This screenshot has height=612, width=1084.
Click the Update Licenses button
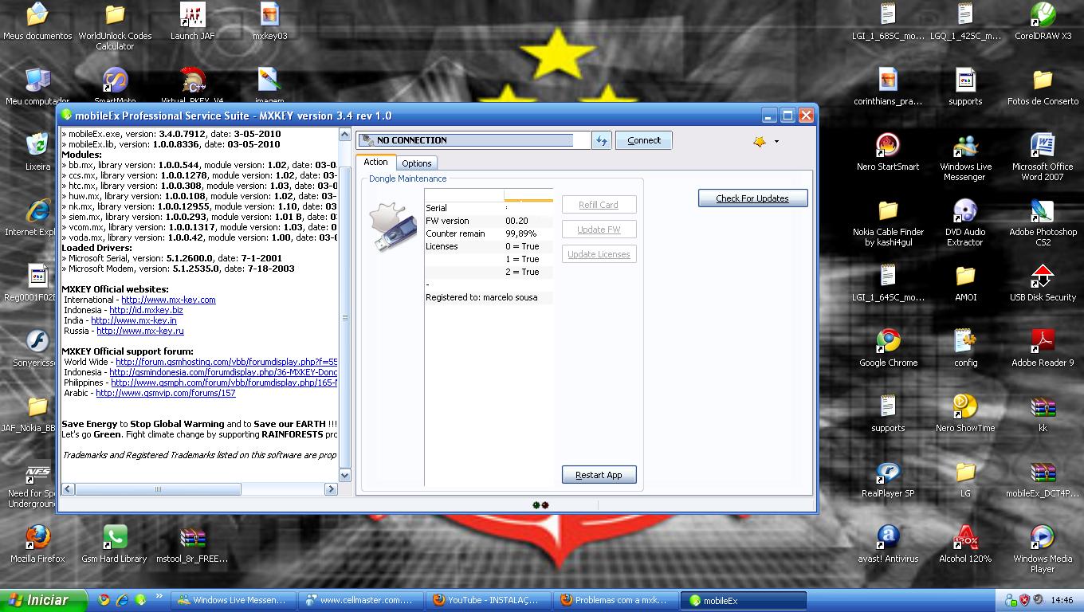(x=599, y=254)
